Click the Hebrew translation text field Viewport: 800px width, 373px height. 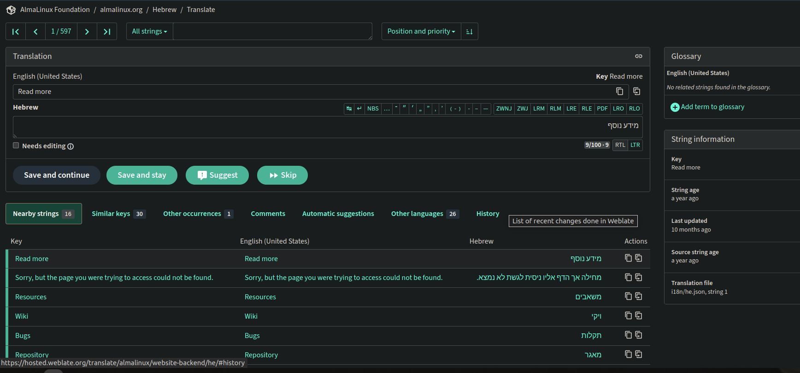click(327, 127)
